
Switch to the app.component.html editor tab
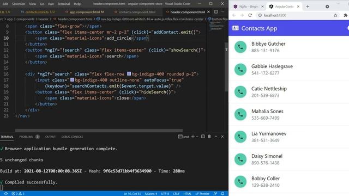click(x=85, y=12)
